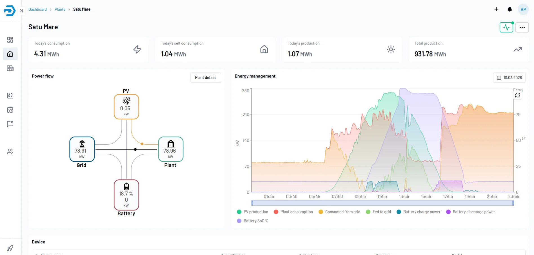
Task: Click the plus icon in the top bar
Action: (496, 9)
